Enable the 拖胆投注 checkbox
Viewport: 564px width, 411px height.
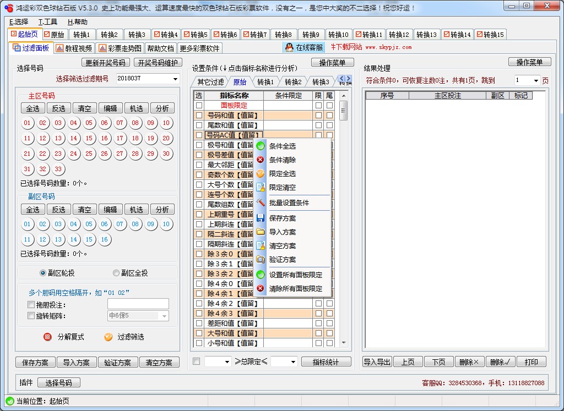[31, 303]
